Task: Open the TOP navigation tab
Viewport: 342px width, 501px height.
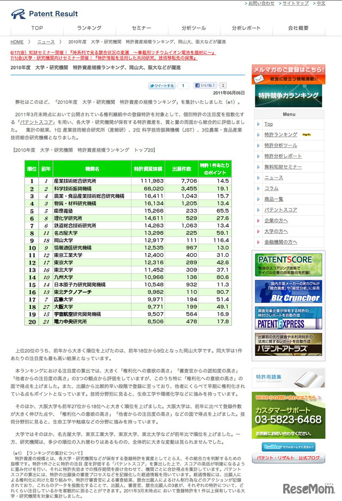Action: pyautogui.click(x=37, y=28)
